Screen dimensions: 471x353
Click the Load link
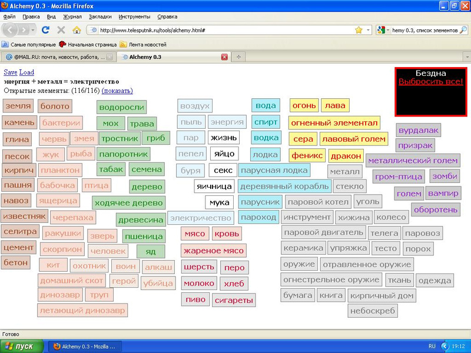coord(27,72)
